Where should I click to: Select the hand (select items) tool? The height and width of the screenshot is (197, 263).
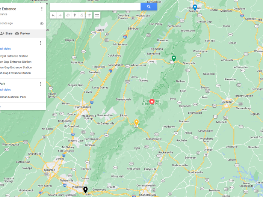(68, 15)
